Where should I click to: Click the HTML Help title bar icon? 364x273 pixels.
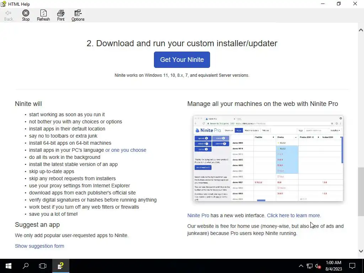(x=3, y=4)
